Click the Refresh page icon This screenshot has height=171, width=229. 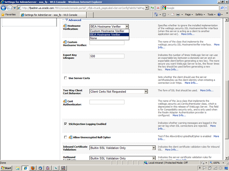152,8
